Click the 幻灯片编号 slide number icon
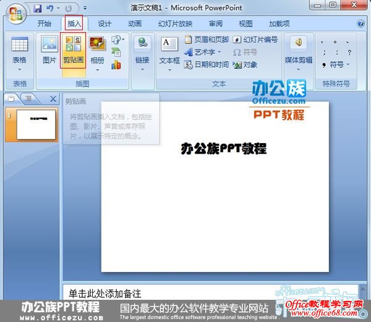 (x=237, y=40)
